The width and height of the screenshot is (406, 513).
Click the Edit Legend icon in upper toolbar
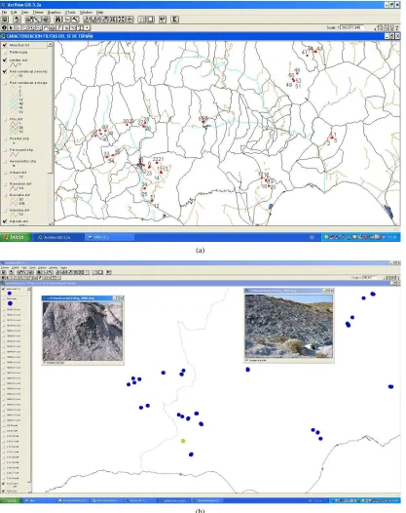coord(38,20)
